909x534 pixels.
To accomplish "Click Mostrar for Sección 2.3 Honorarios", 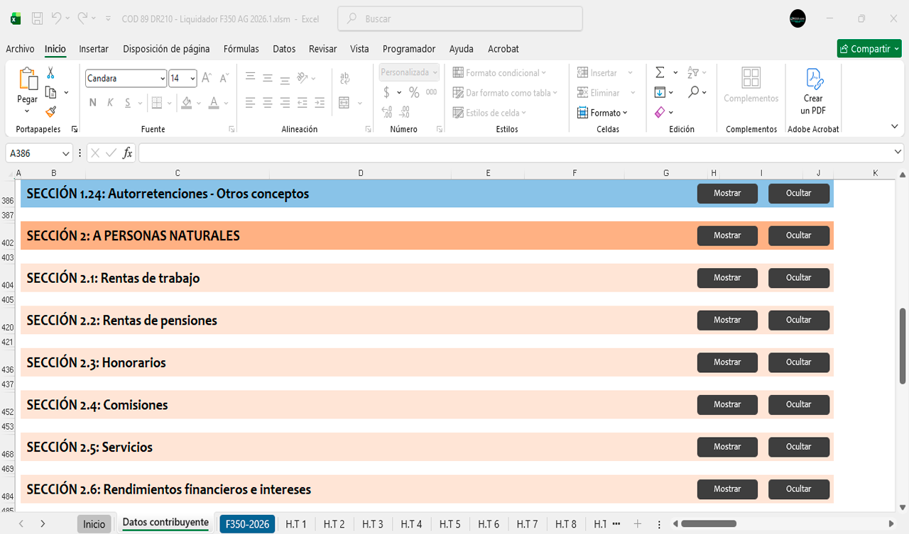I will tap(727, 362).
